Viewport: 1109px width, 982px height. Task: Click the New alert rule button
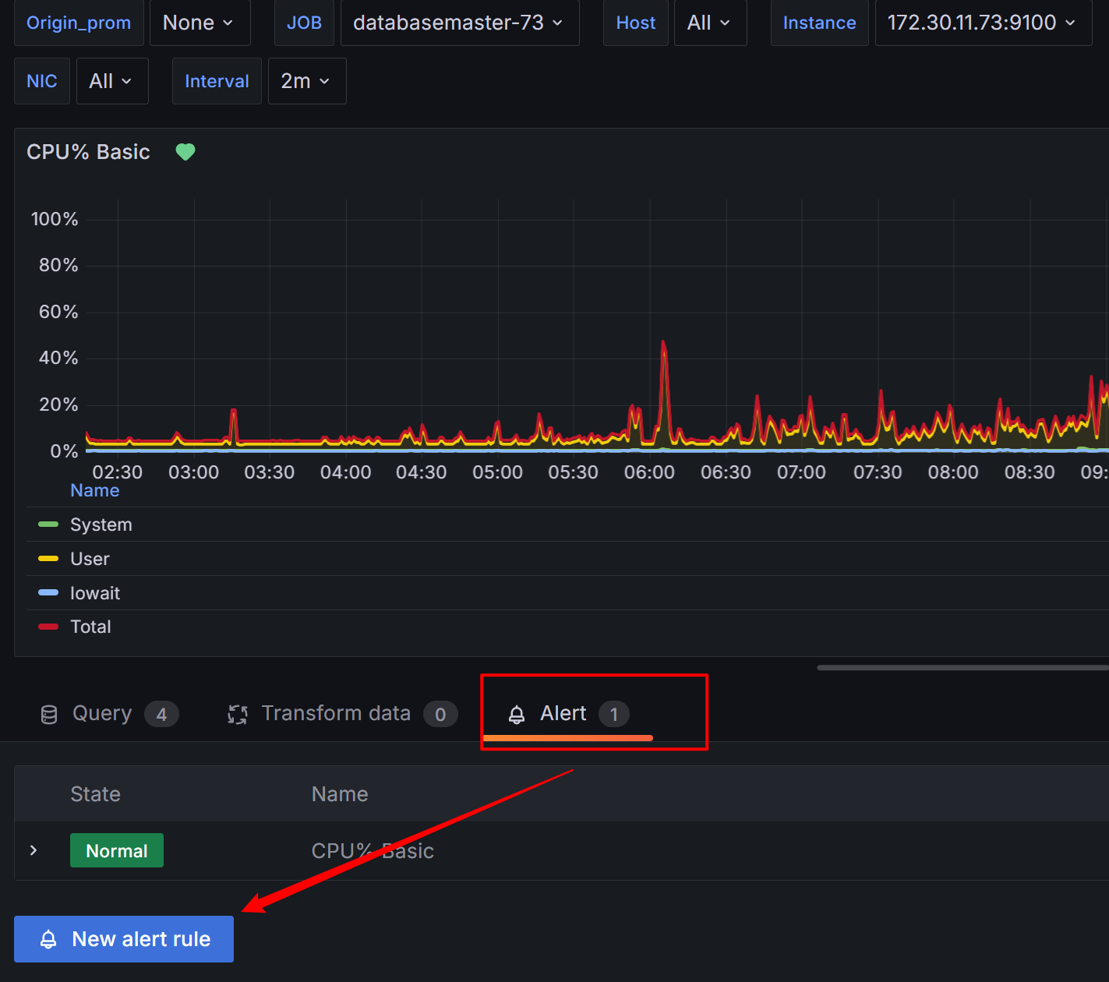(x=124, y=939)
